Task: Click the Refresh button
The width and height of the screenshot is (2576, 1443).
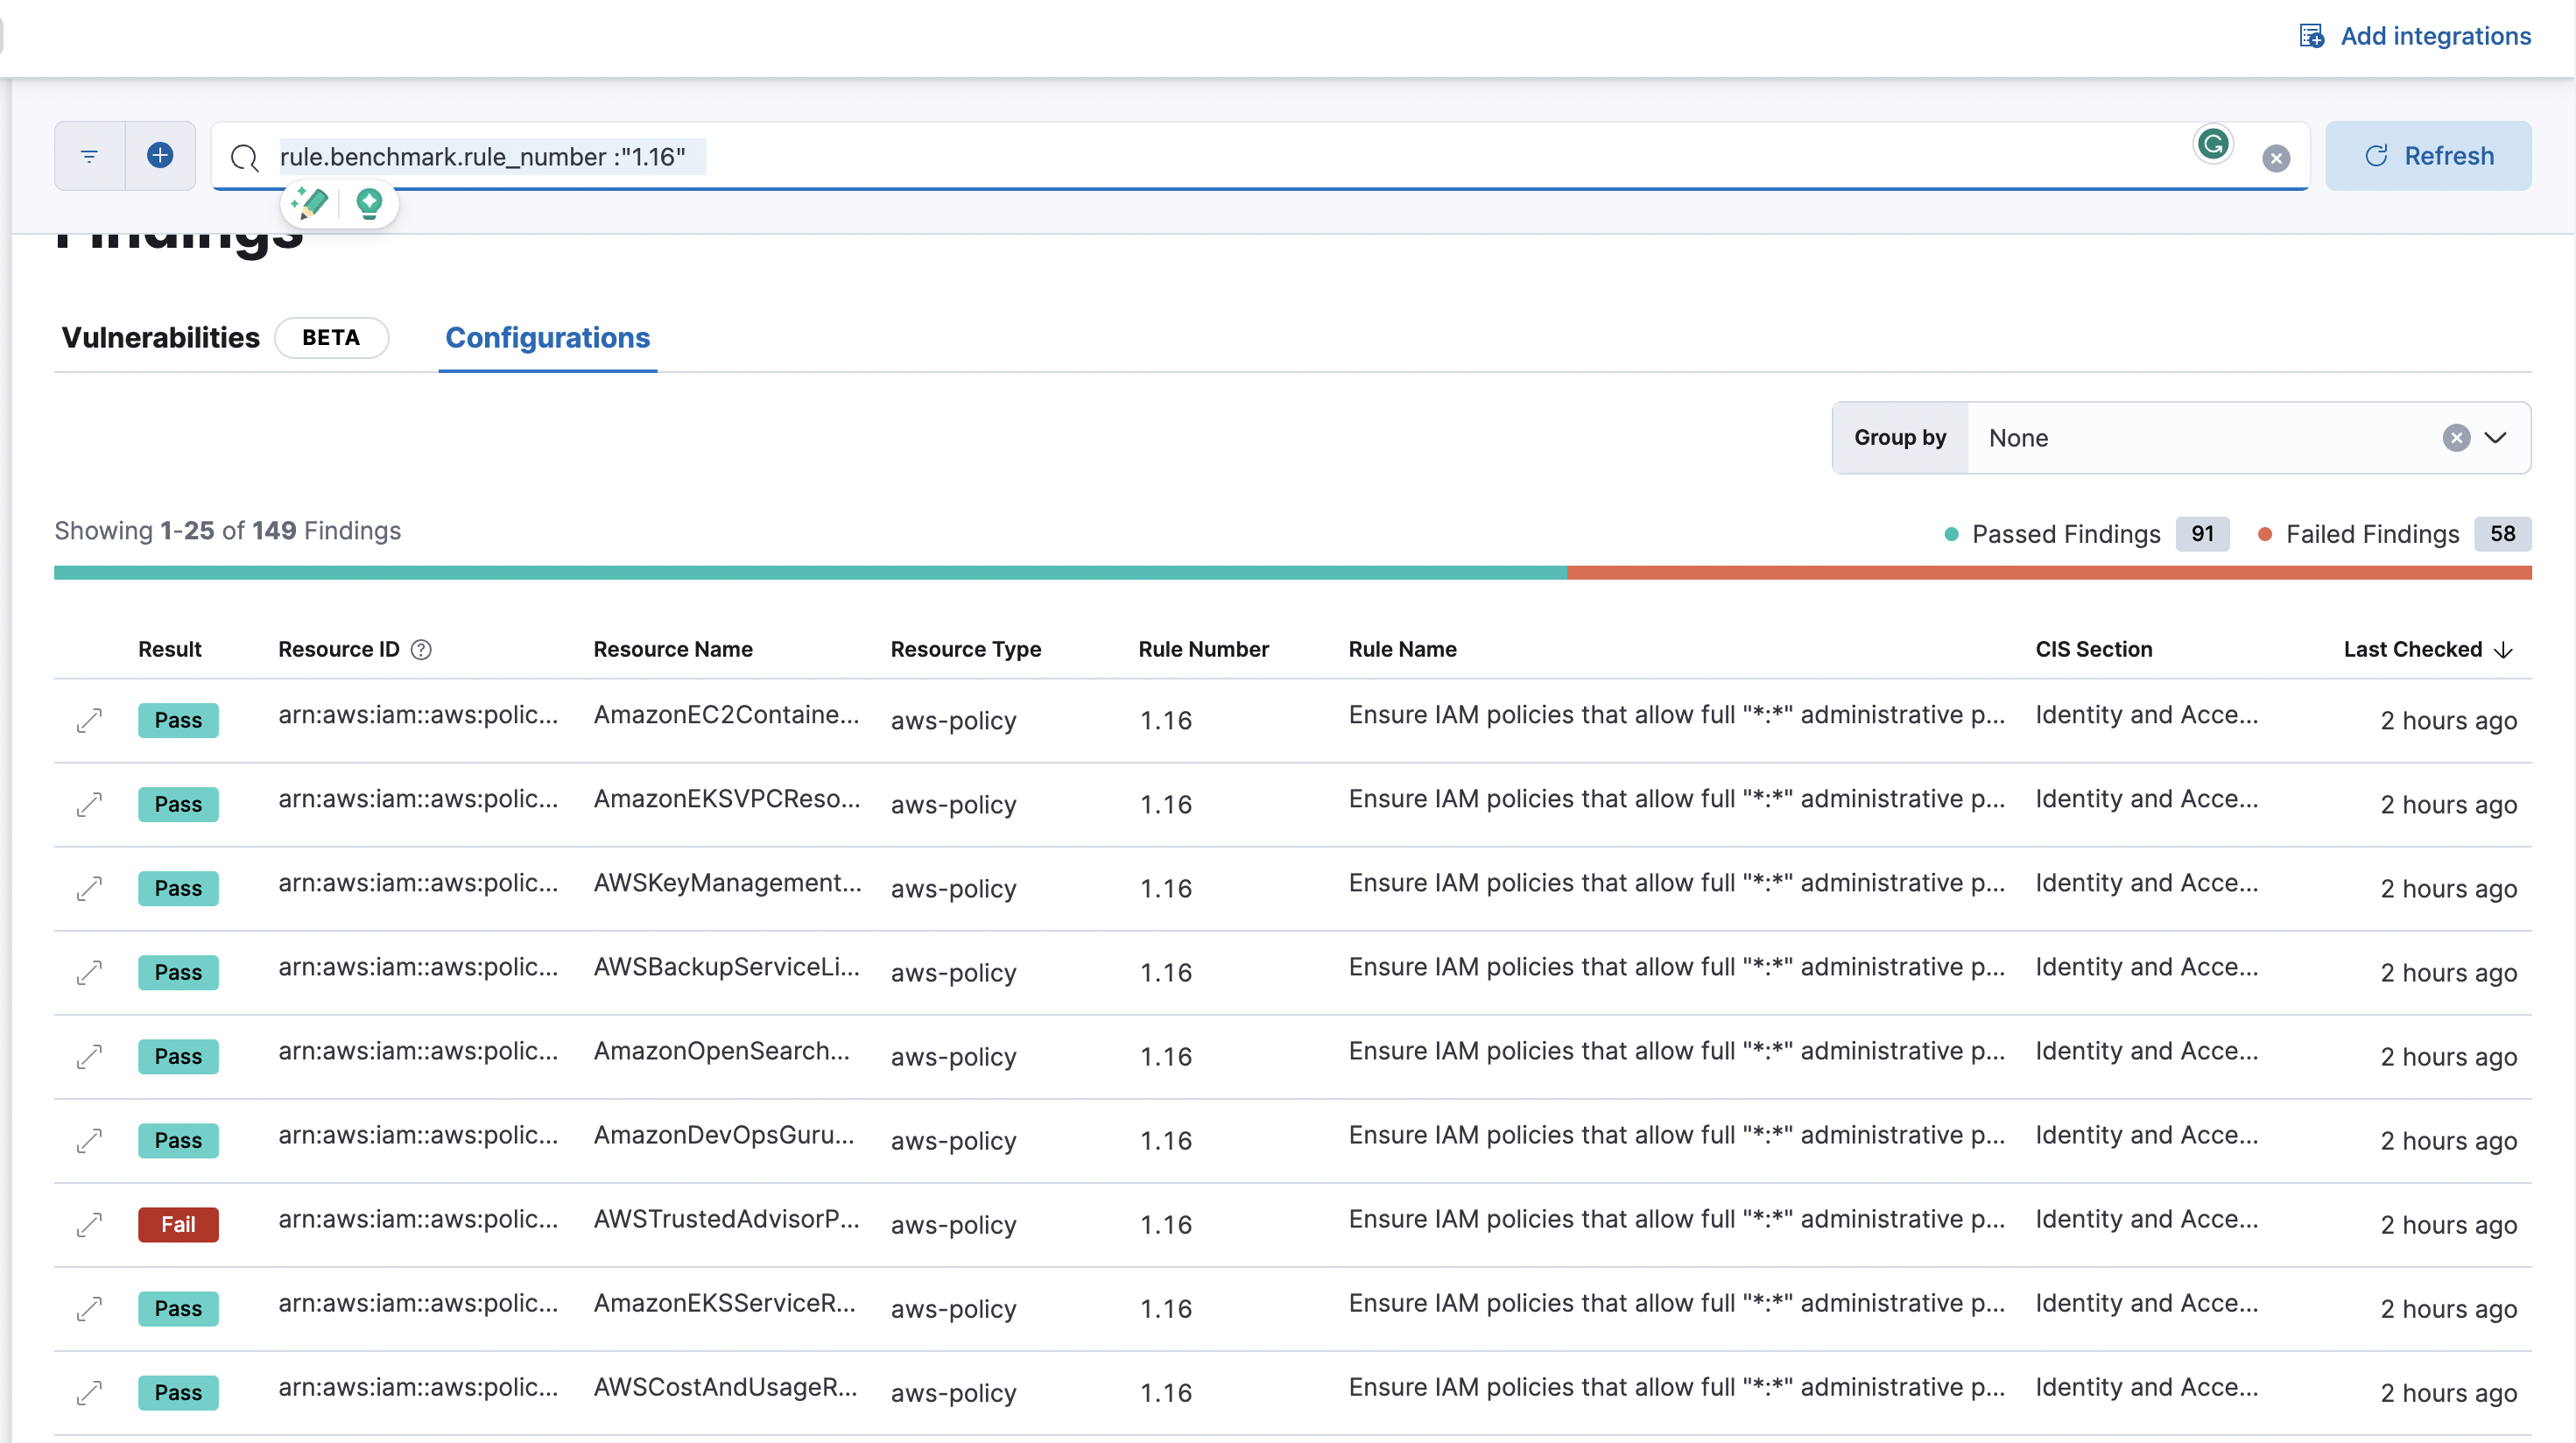Action: click(2429, 156)
